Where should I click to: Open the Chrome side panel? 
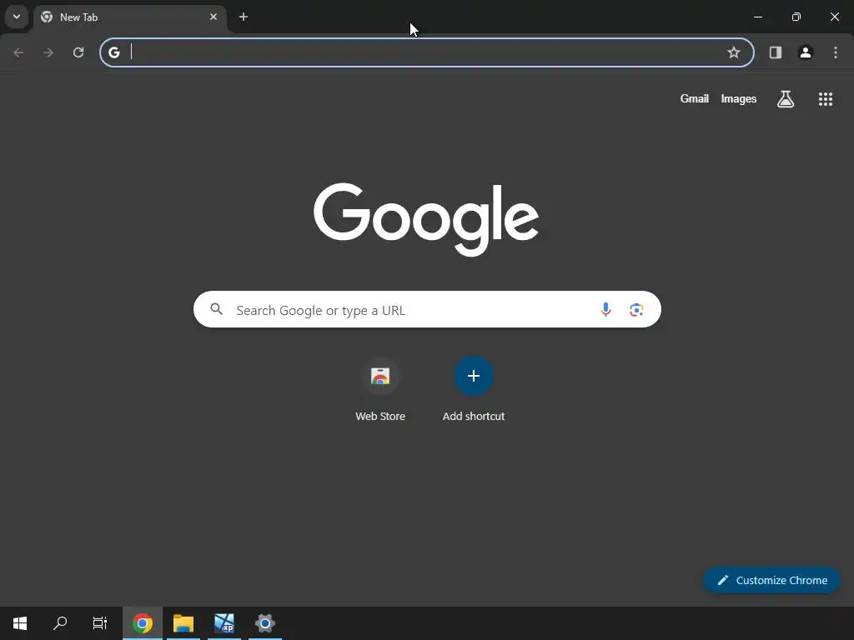tap(776, 52)
